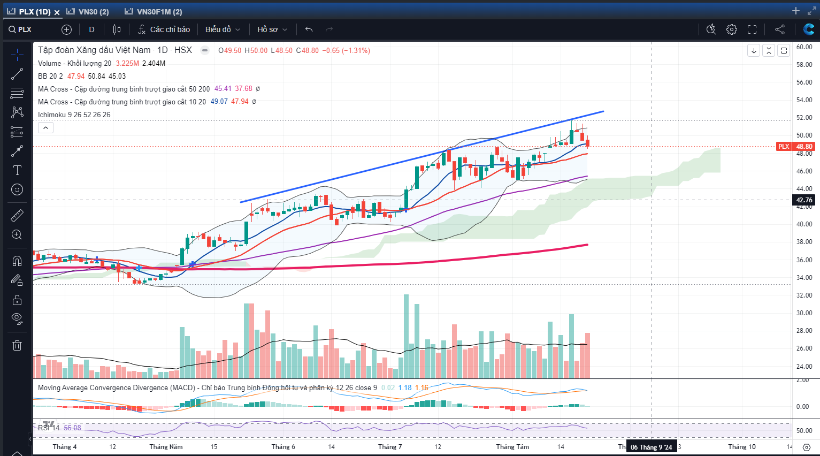
Task: Switch to the VN30F1M (2) tab
Action: (153, 11)
